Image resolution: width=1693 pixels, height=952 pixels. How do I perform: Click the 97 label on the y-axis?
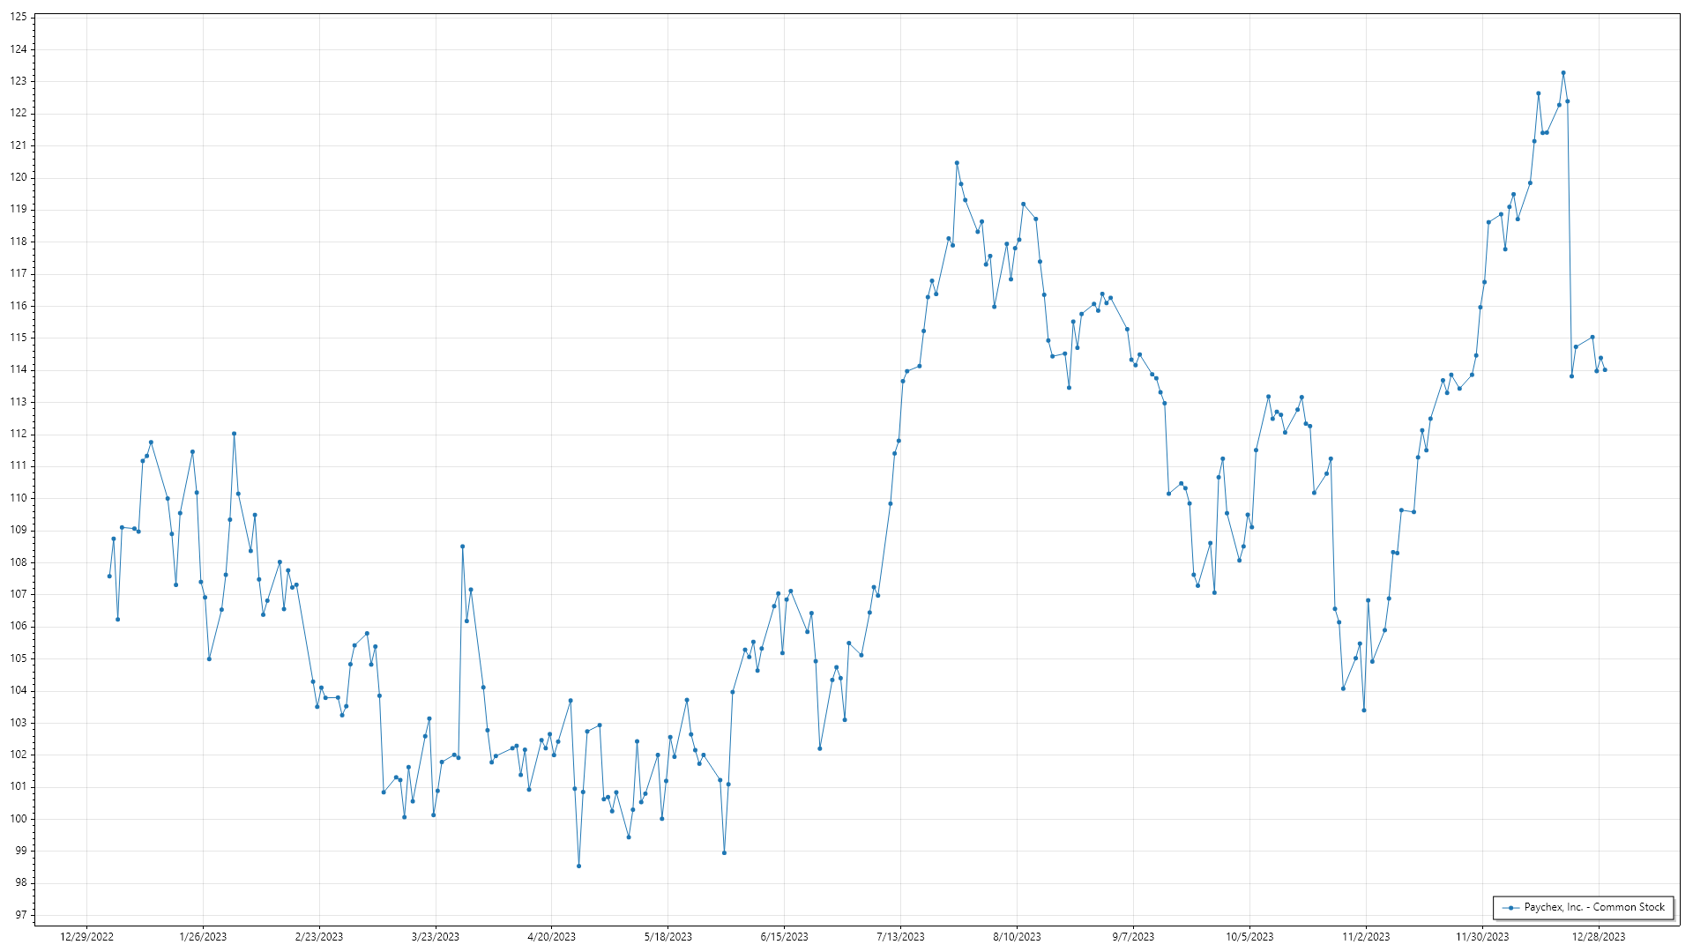coord(20,915)
